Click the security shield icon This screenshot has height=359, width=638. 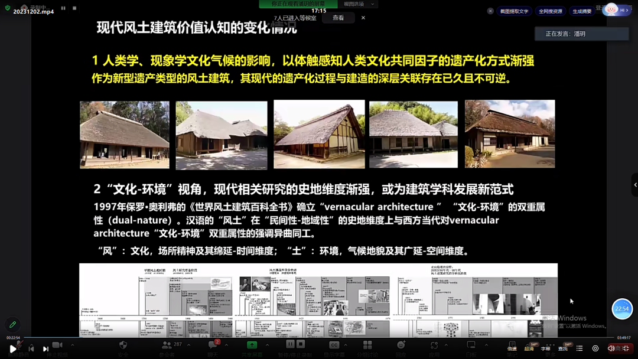tap(123, 345)
